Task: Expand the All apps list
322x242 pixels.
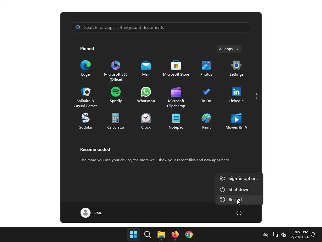Action: (x=229, y=49)
